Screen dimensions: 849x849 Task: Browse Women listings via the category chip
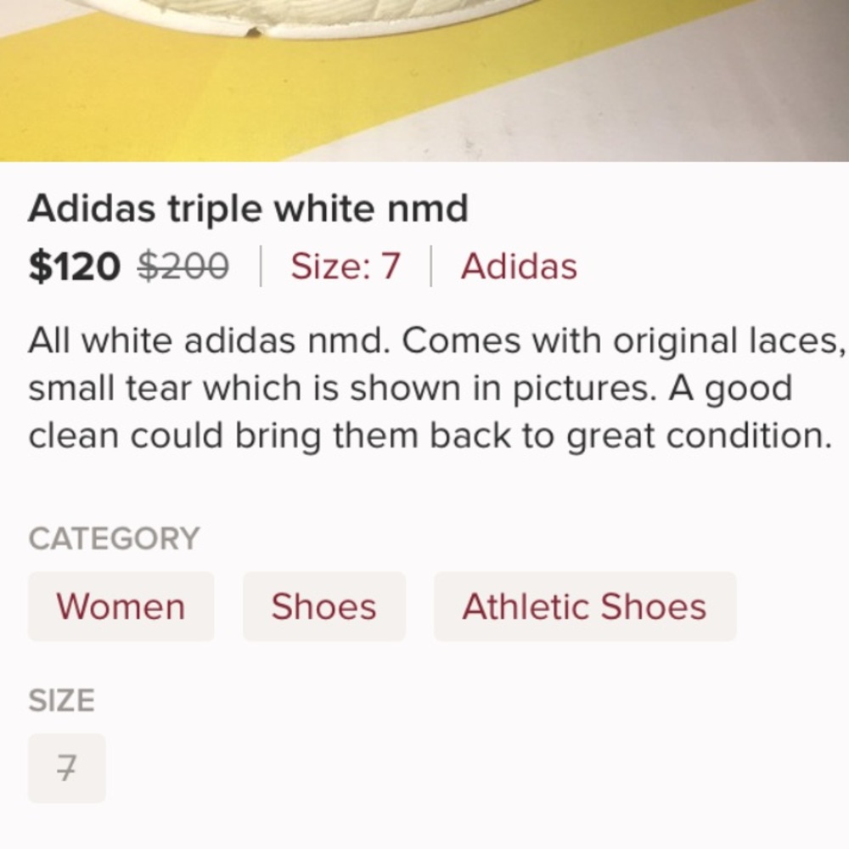(x=121, y=606)
